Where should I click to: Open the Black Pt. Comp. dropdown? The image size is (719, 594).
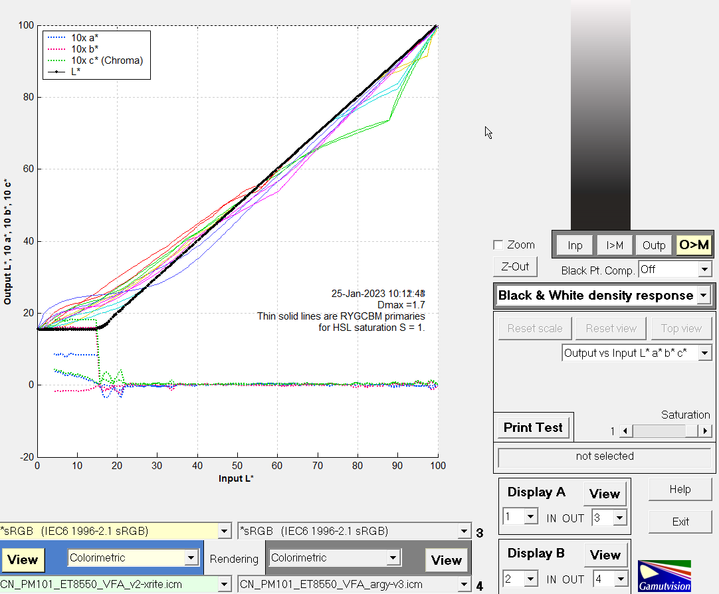point(704,269)
